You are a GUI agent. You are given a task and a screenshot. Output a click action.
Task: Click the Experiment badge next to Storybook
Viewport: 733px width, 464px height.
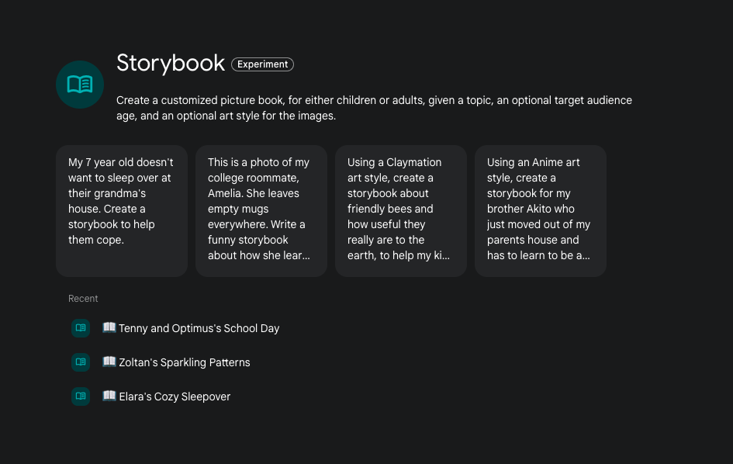(x=262, y=64)
